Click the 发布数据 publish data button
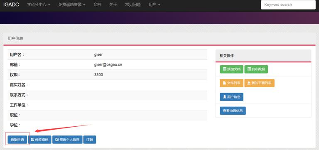Viewport: 319px width, 150px height. tap(256, 69)
